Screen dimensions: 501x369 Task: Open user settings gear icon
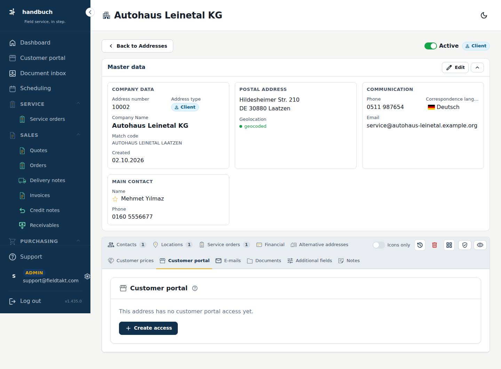click(x=87, y=276)
